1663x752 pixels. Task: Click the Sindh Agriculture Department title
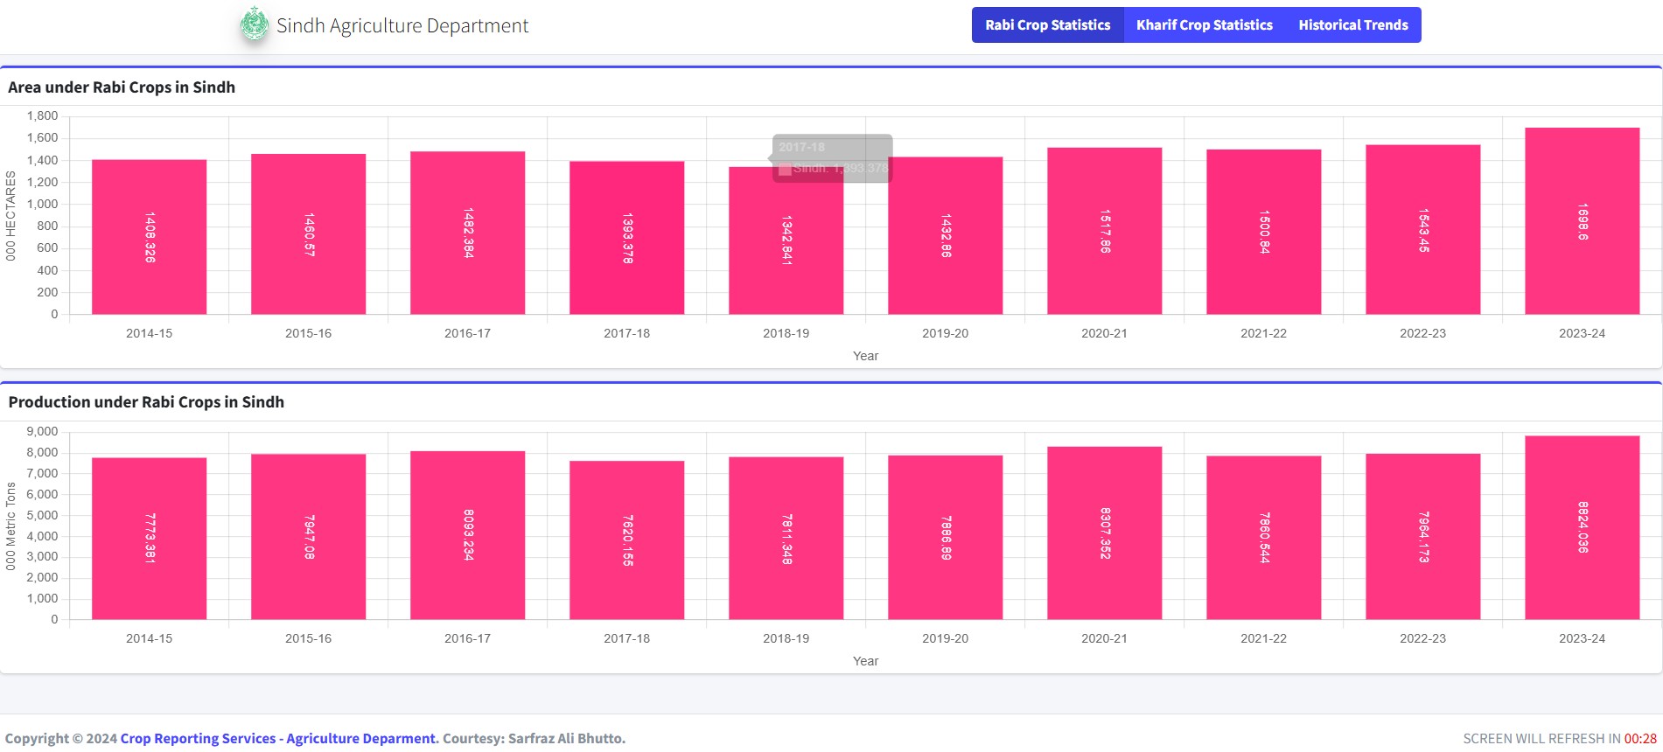coord(402,25)
